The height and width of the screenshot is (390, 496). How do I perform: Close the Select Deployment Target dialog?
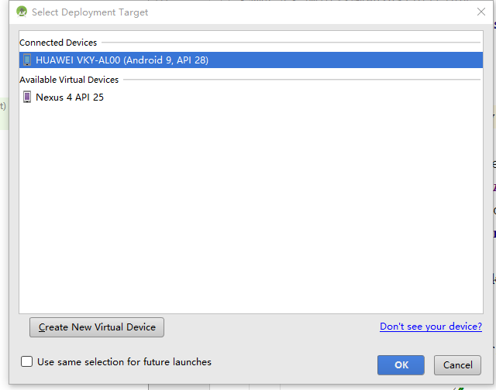tap(480, 12)
